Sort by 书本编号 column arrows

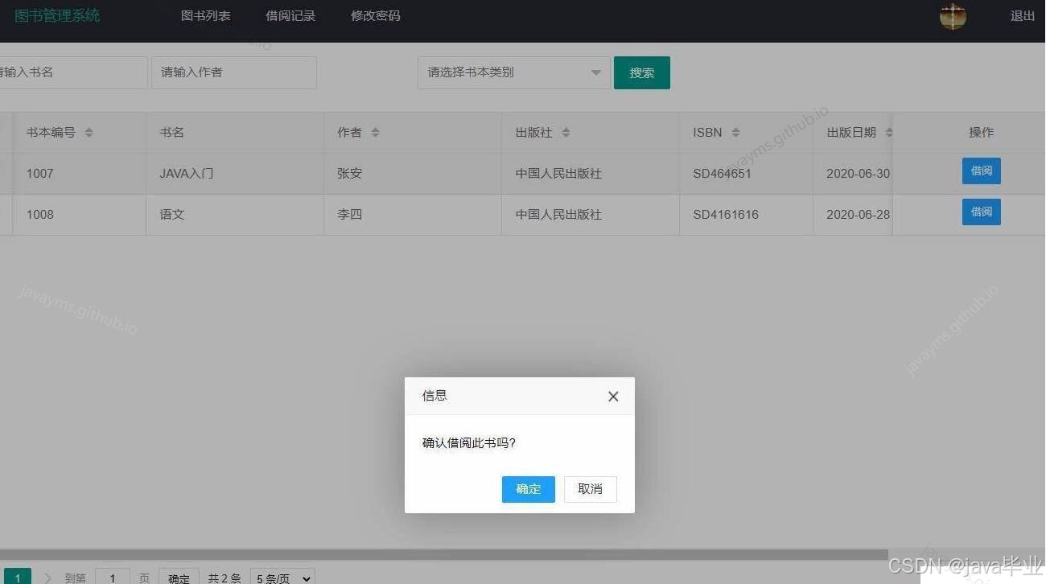pyautogui.click(x=89, y=133)
